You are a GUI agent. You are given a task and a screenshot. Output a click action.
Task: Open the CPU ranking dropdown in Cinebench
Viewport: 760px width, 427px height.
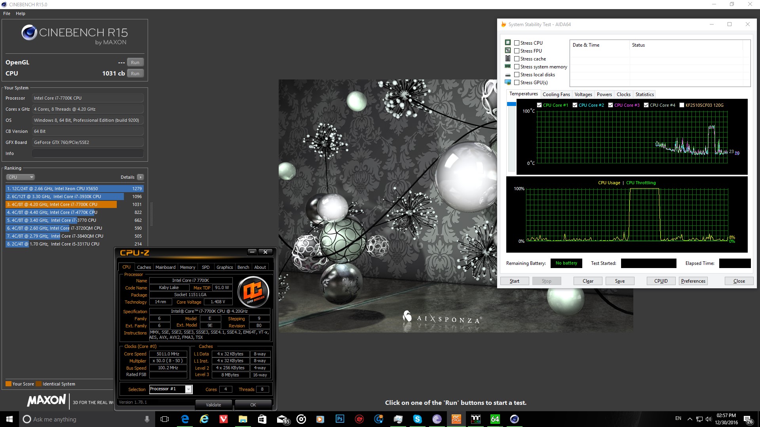21,177
